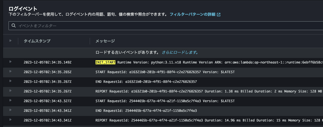Screen dimensions: 323x127
Task: Click the search magnifier icon in filter bar
Action: 14,26
